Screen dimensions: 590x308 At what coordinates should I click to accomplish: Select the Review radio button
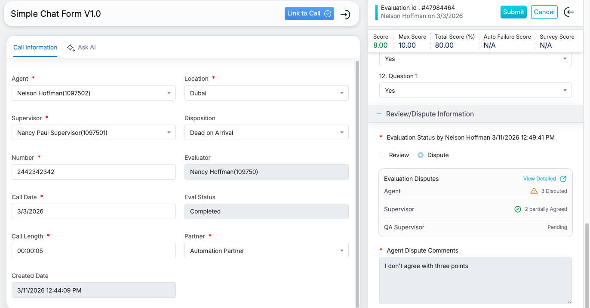point(382,155)
